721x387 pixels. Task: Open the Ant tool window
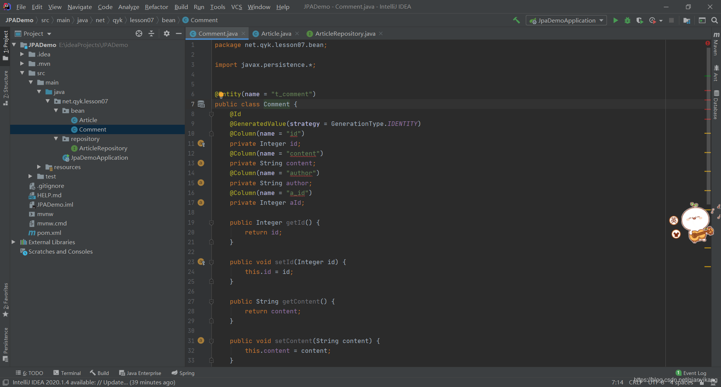(x=716, y=73)
